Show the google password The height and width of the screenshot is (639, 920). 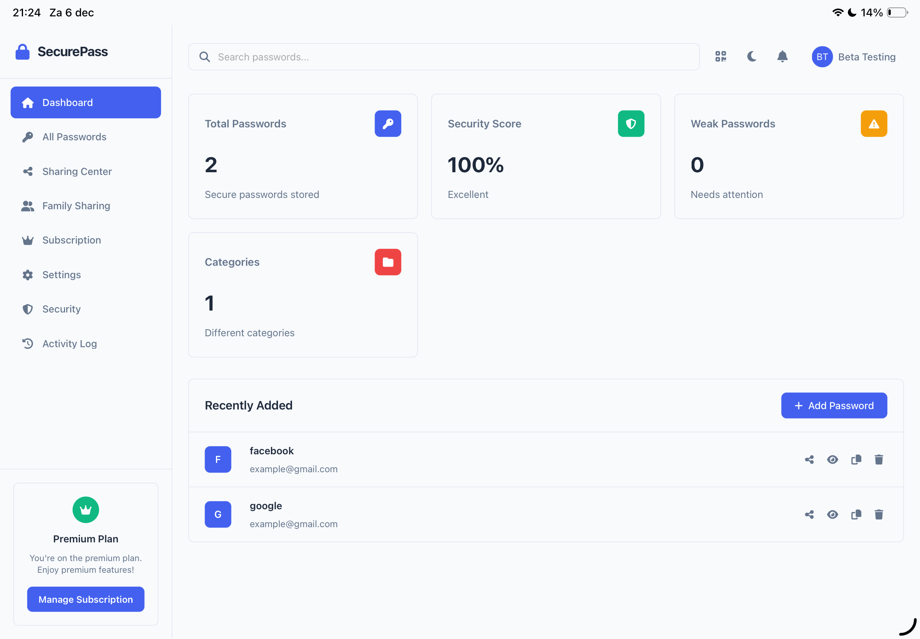point(832,514)
